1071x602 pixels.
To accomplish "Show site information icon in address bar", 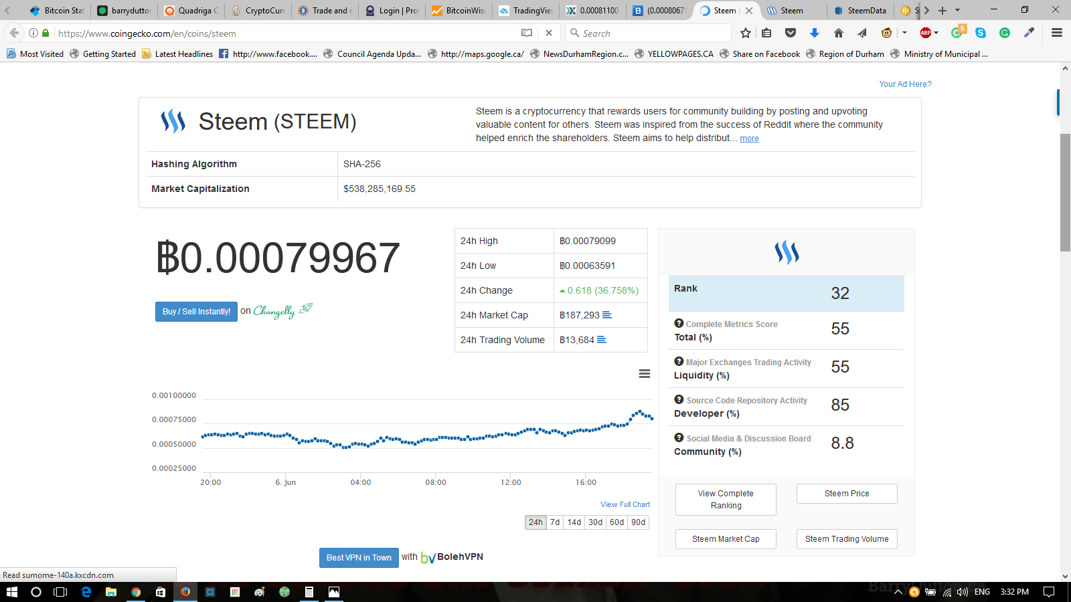I will [x=33, y=33].
